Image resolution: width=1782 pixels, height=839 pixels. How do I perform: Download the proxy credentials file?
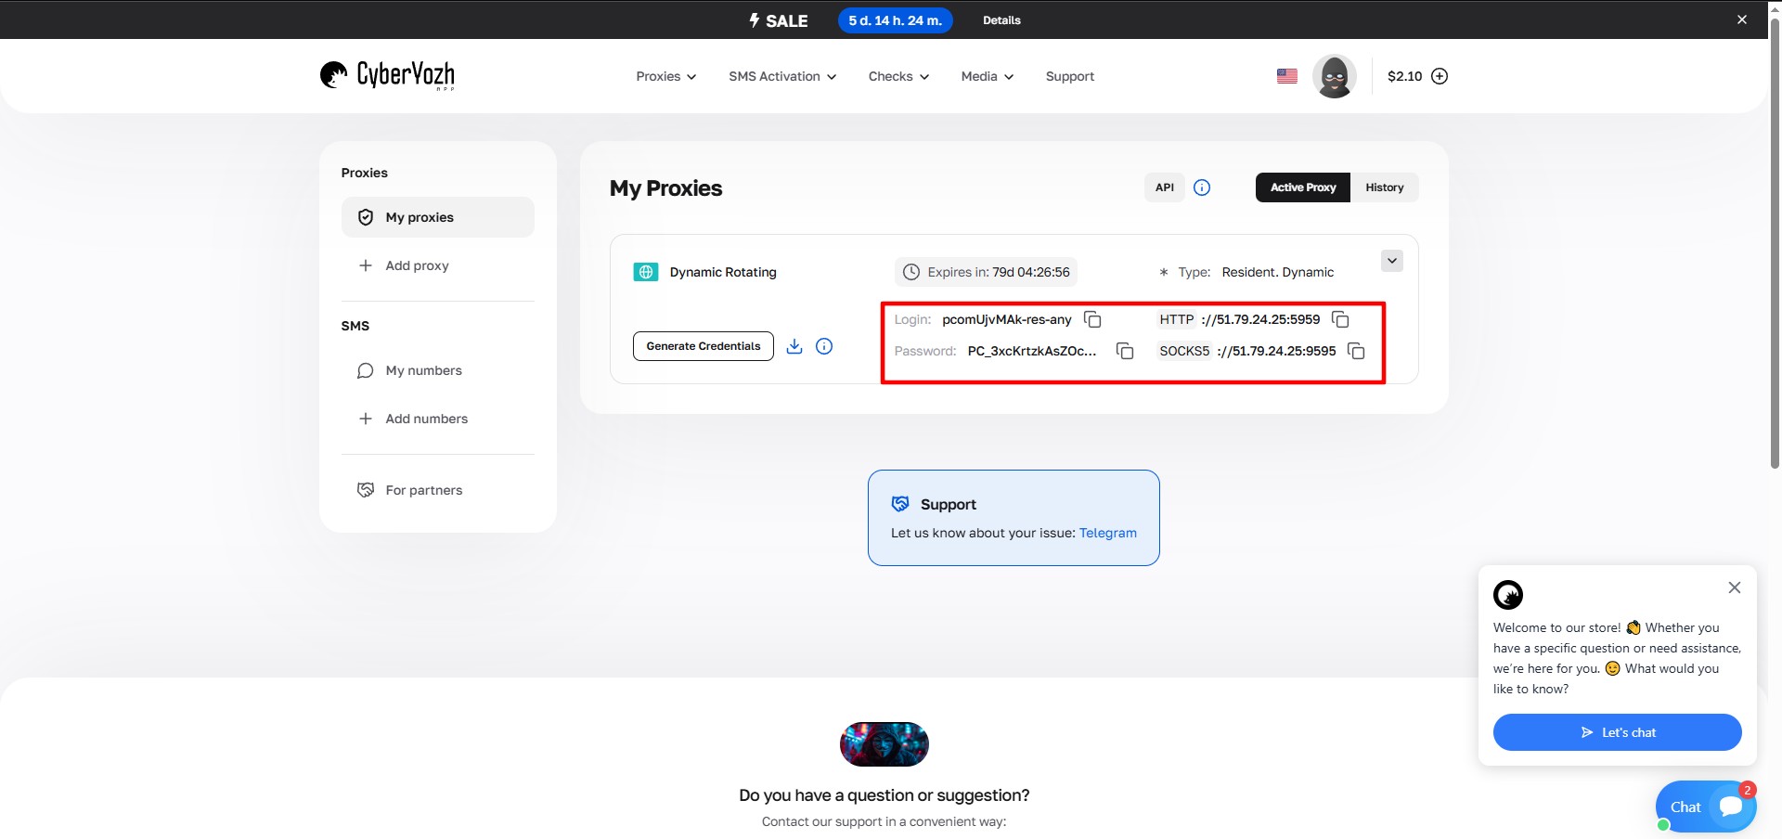pos(794,346)
